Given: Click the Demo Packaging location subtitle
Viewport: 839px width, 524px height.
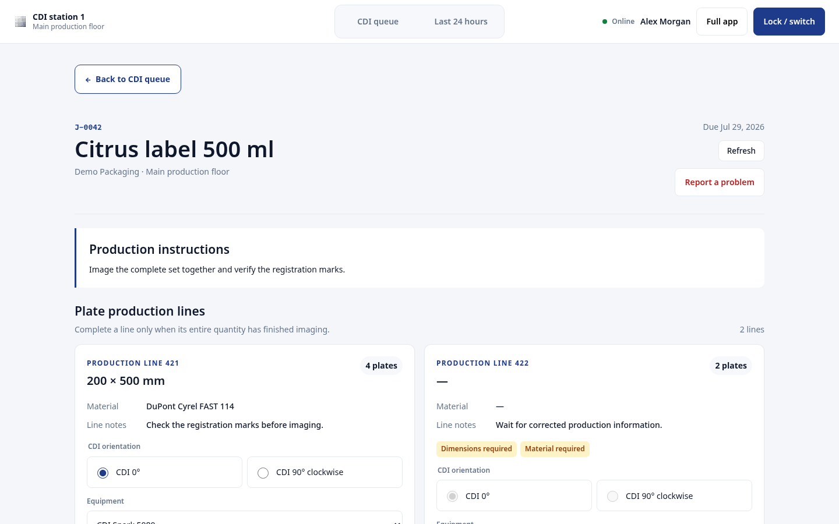Looking at the screenshot, I should (151, 172).
